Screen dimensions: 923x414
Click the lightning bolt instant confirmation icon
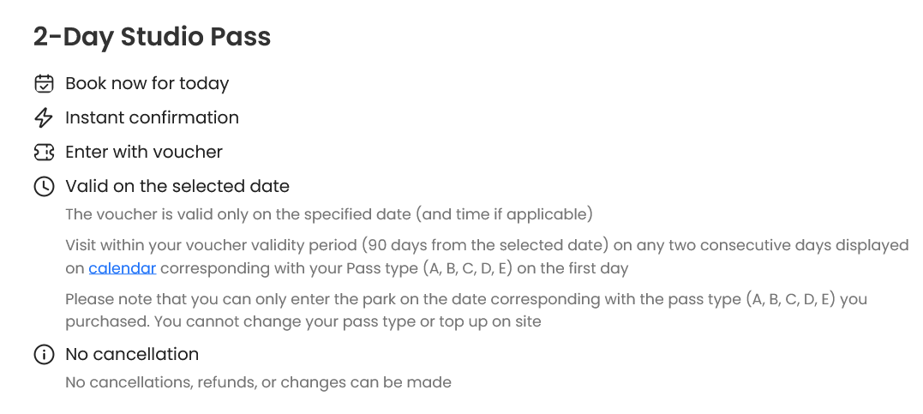tap(44, 117)
